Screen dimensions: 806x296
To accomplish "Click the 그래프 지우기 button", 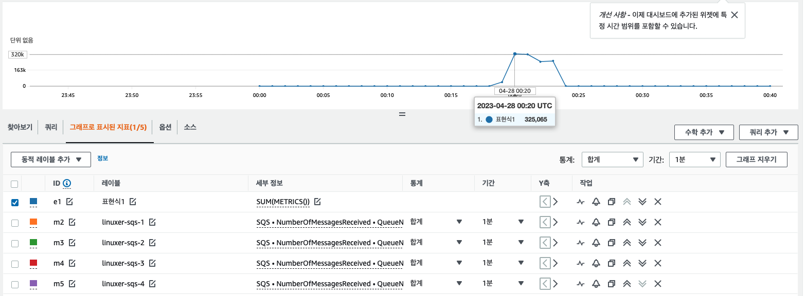I will tap(756, 160).
